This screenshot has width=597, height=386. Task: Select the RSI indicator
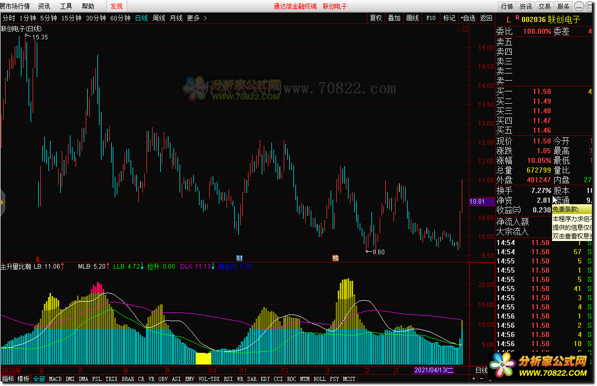click(228, 379)
